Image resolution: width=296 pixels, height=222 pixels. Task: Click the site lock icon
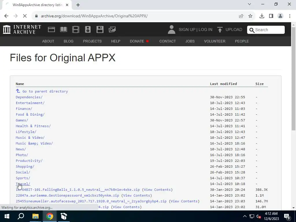click(x=37, y=16)
